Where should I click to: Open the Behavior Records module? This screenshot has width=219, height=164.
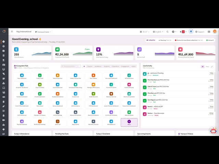coord(111,95)
